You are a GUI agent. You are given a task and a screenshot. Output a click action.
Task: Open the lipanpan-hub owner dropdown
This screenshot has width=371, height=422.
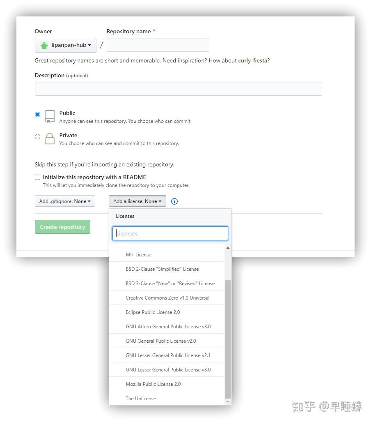[66, 45]
